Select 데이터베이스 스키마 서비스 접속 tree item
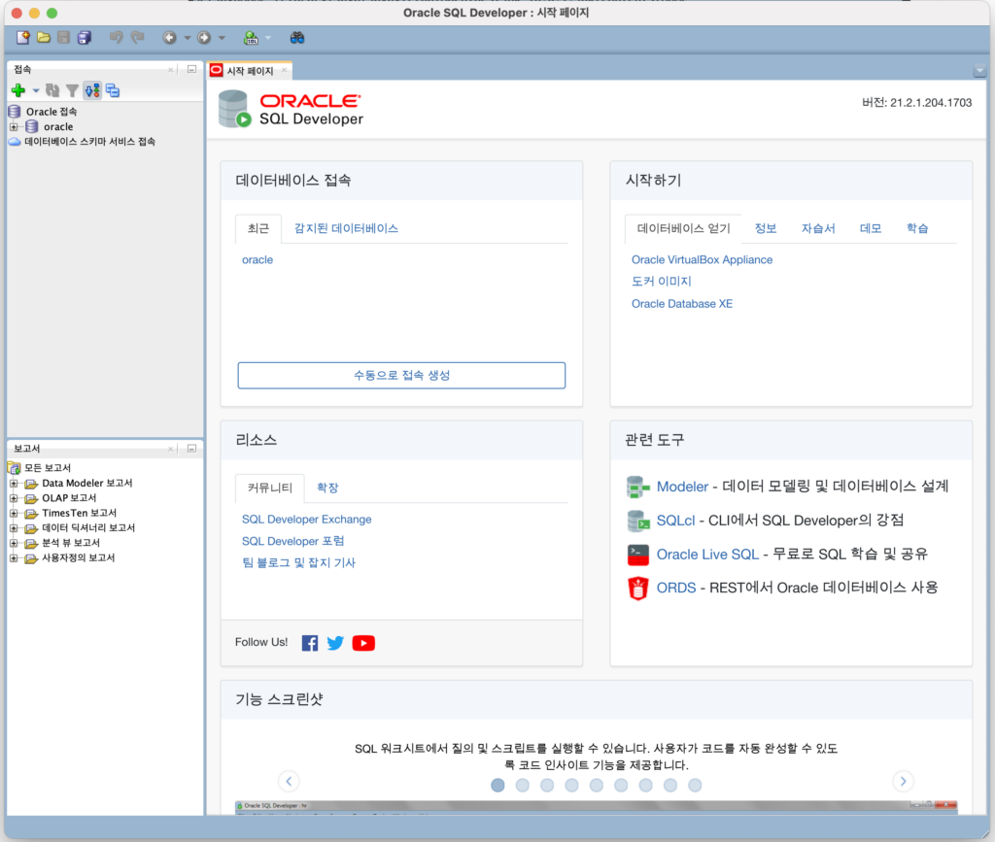Image resolution: width=995 pixels, height=842 pixels. pyautogui.click(x=89, y=142)
